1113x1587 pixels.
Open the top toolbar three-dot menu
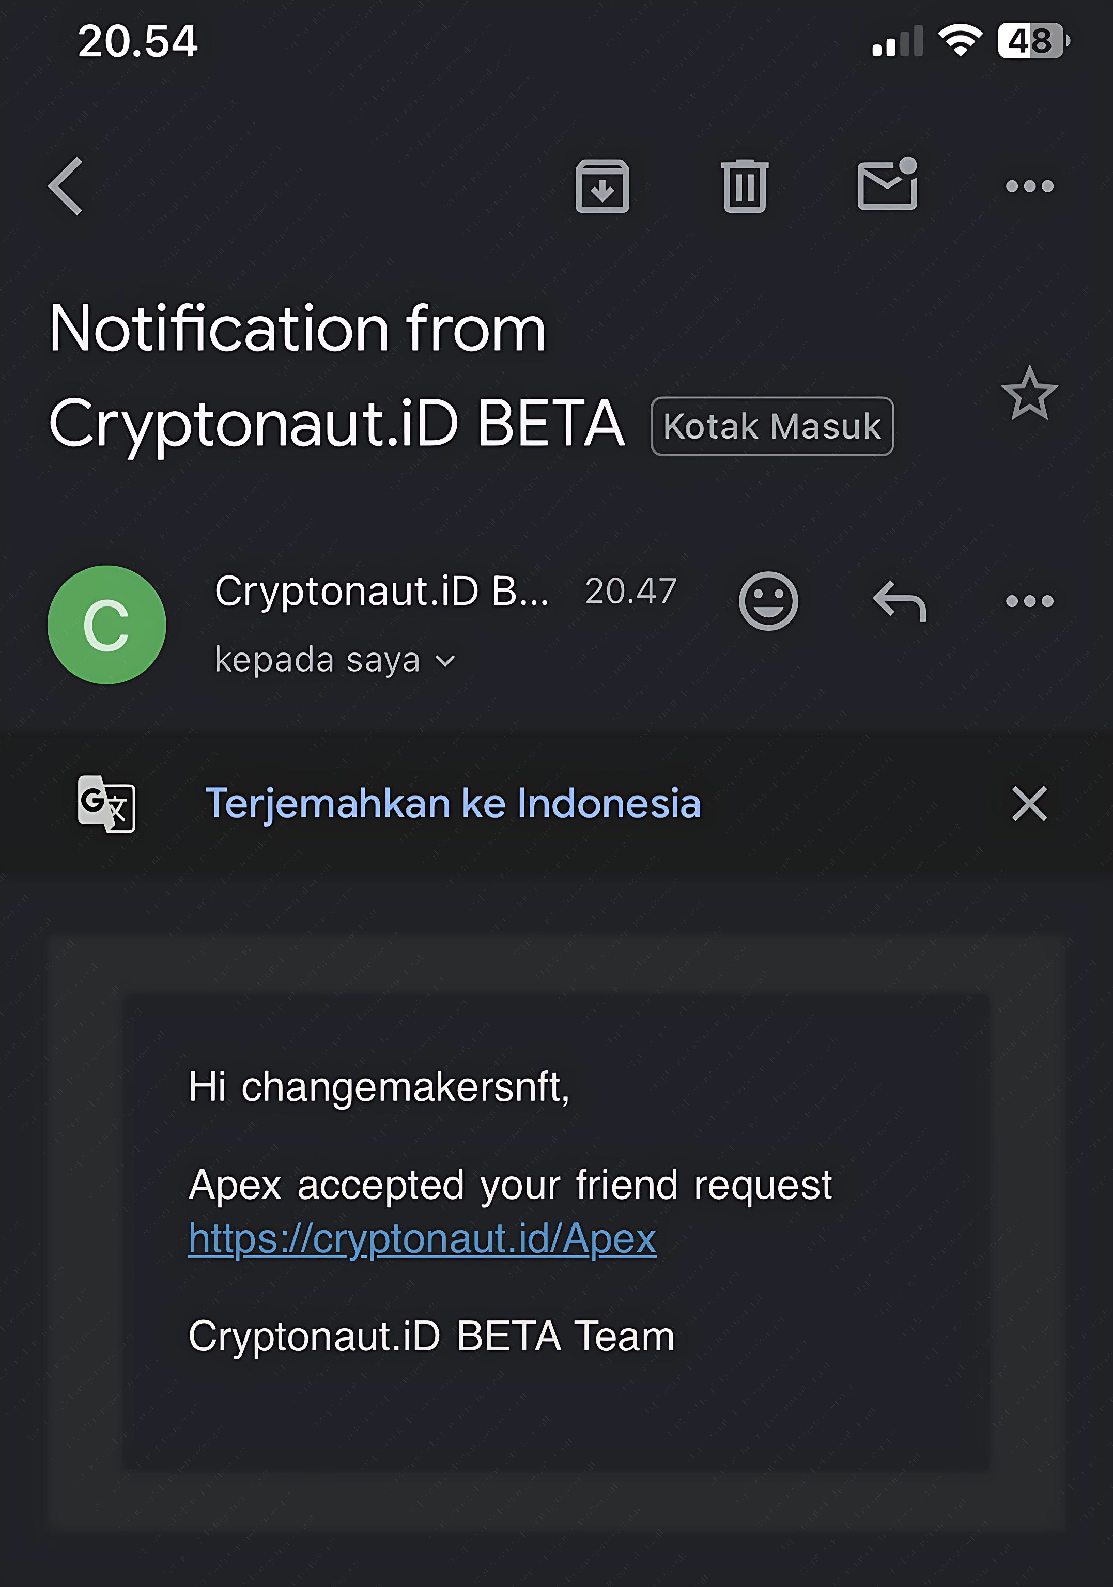[x=1029, y=186]
